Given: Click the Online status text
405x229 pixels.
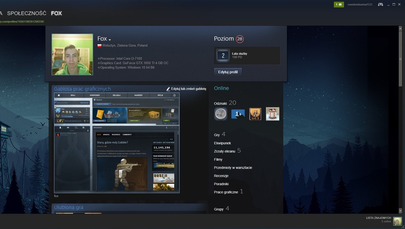Looking at the screenshot, I should click(x=221, y=88).
